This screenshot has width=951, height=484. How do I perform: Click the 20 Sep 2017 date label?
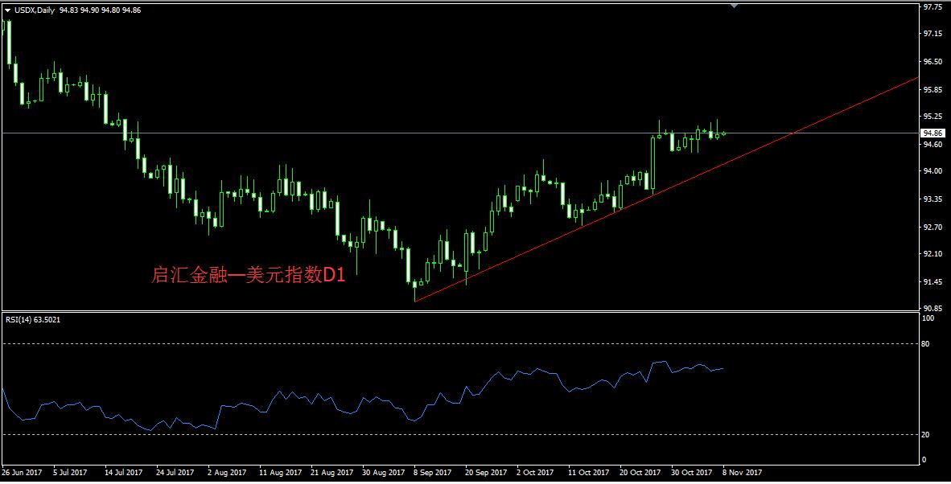tap(486, 473)
